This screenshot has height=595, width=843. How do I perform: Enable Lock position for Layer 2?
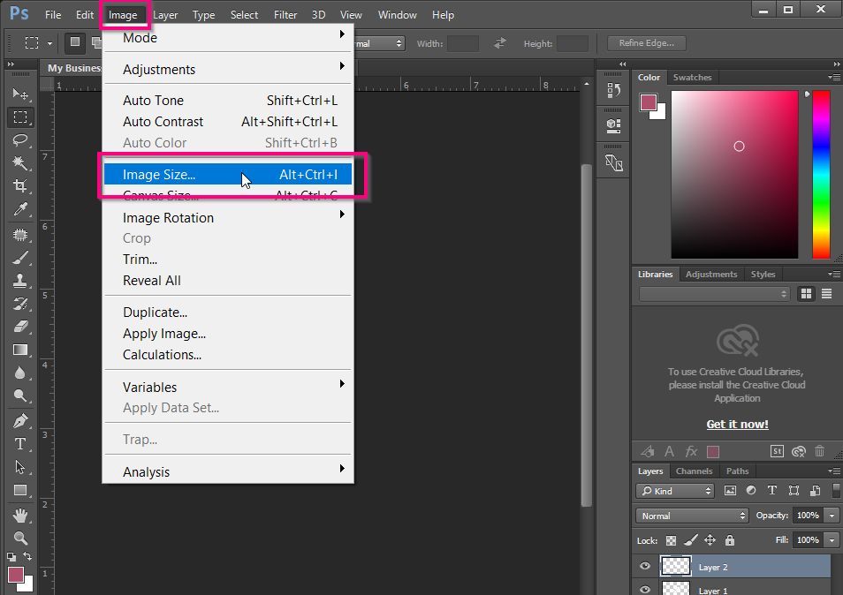[x=710, y=540]
